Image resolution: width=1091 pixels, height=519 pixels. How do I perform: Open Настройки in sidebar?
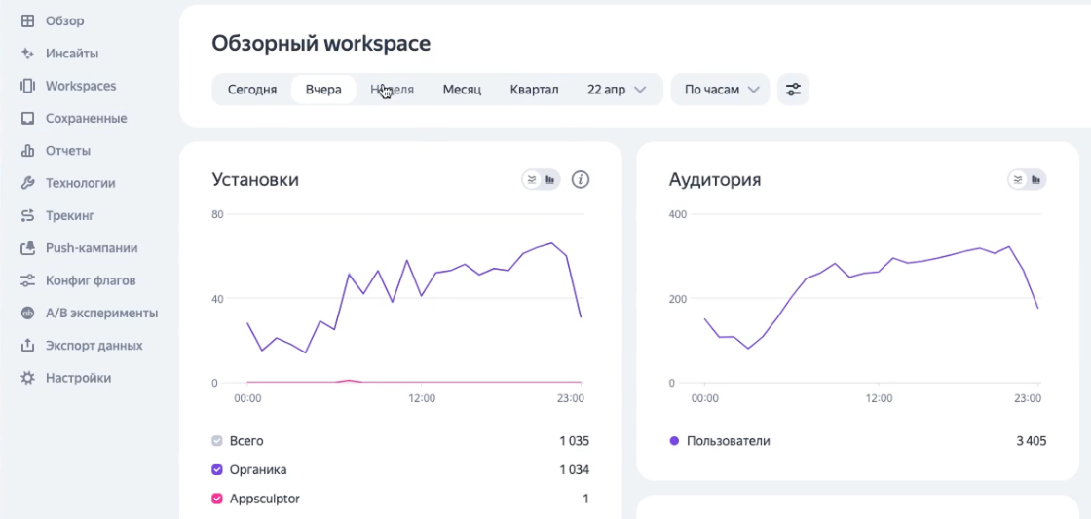tap(79, 379)
